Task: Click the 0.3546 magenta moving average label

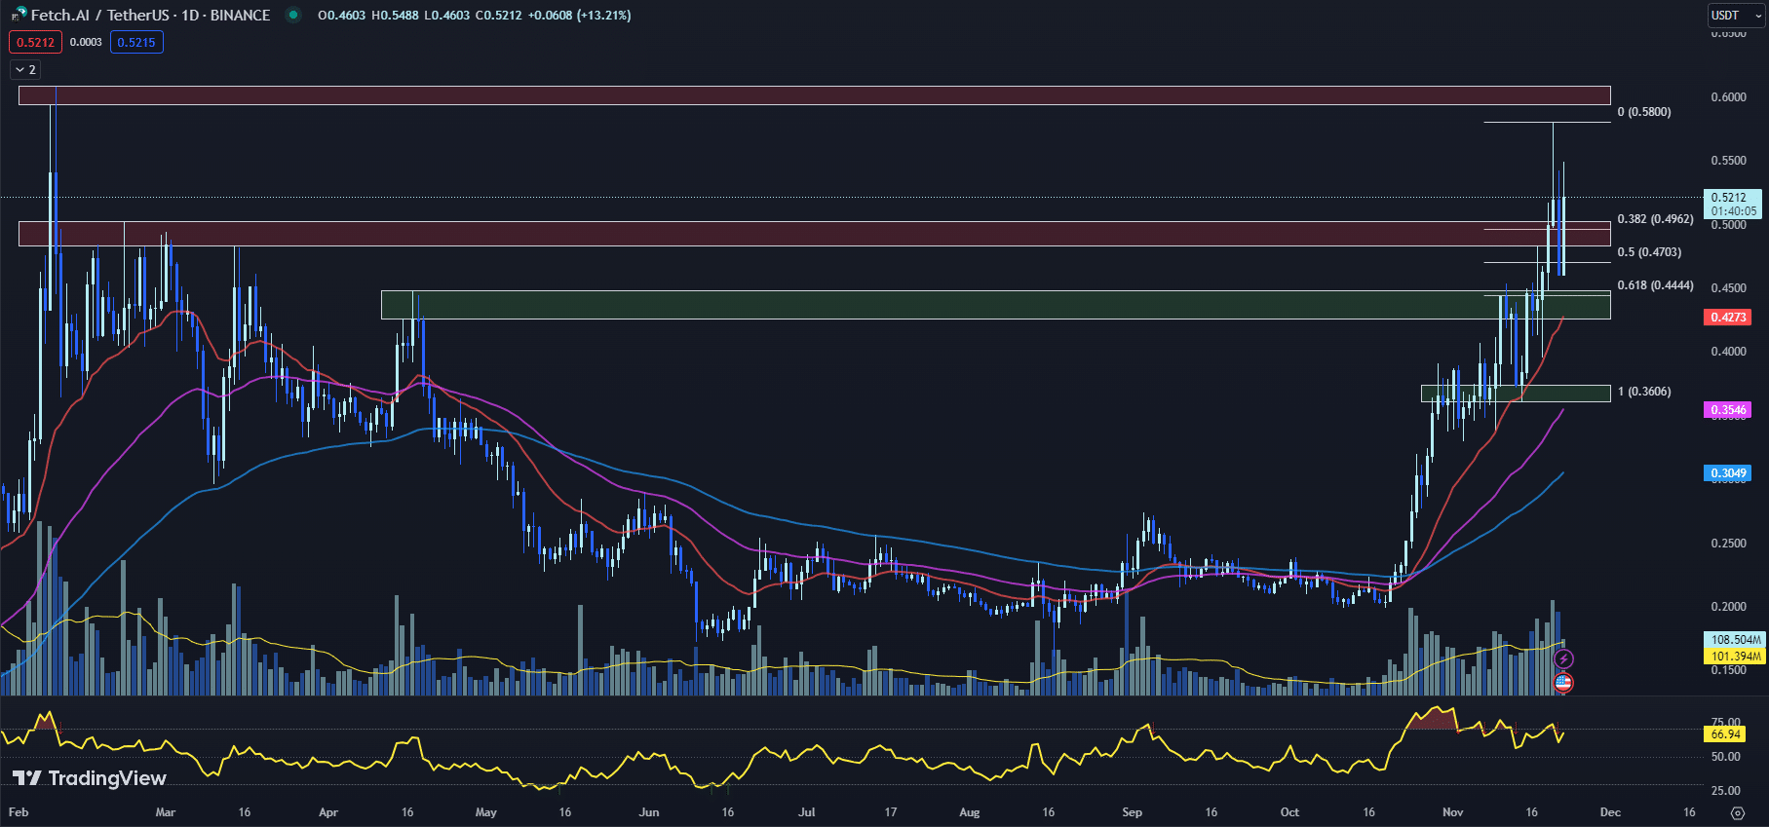Action: (1727, 410)
